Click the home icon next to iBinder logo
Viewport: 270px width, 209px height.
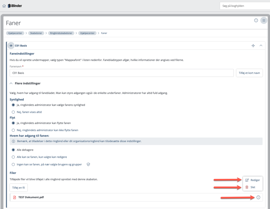click(4, 6)
